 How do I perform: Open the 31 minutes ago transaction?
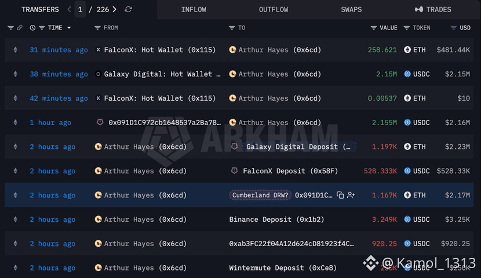tap(59, 50)
